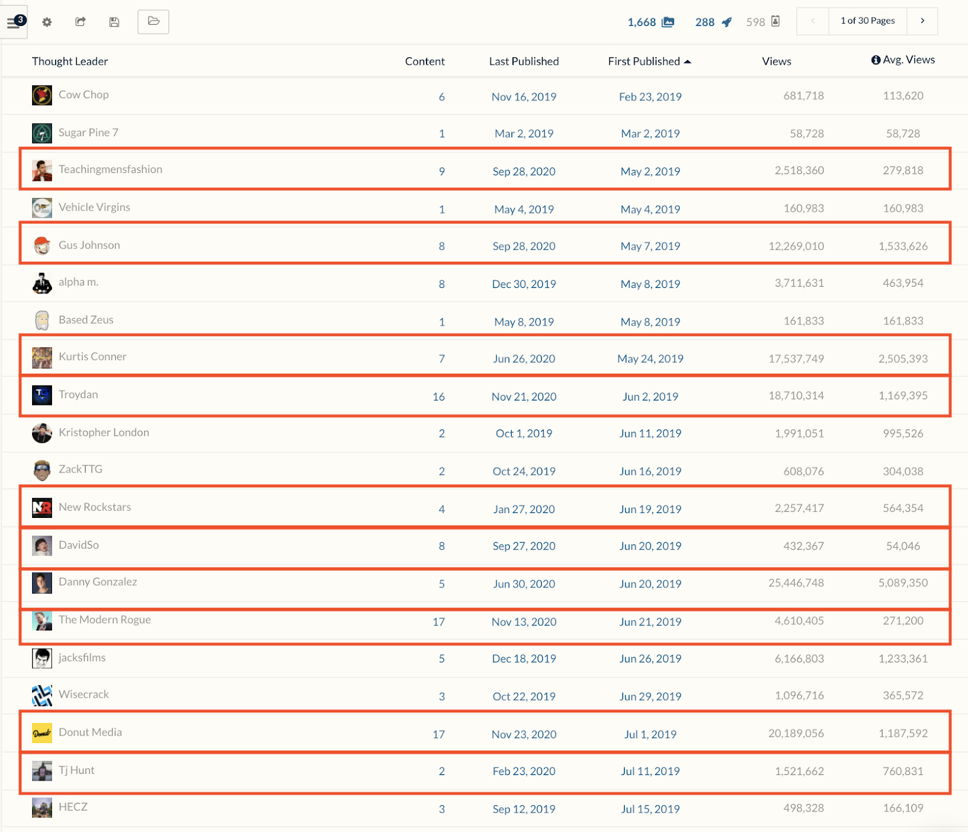Open the filter menu with badge 3

click(15, 23)
